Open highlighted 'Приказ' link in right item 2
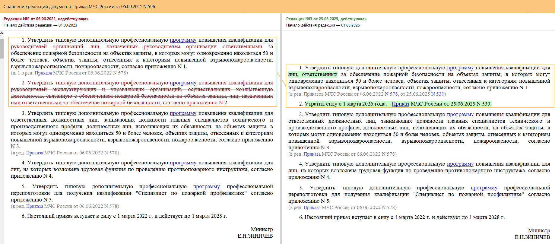The width and height of the screenshot is (555, 244). [400, 104]
